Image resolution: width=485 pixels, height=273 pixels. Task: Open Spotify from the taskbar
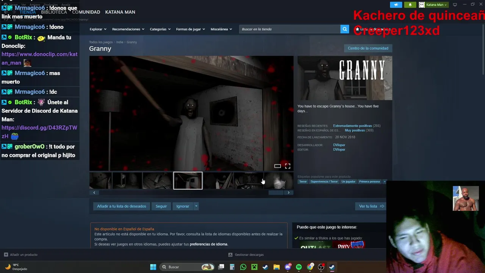point(299,267)
